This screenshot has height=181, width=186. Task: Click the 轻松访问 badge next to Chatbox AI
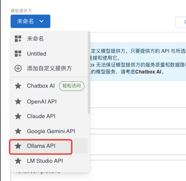[x=71, y=86]
